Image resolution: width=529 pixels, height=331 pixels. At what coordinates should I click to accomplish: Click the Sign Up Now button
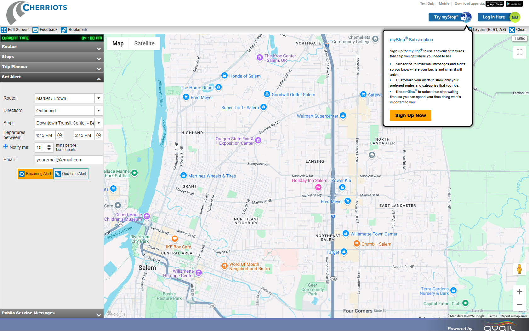click(410, 115)
